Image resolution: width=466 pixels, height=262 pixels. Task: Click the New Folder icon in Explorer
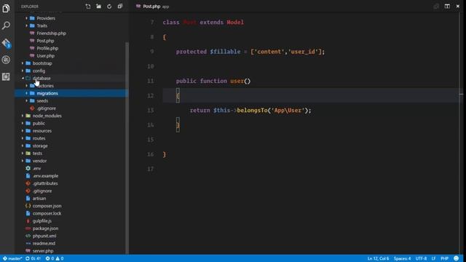coord(99,7)
